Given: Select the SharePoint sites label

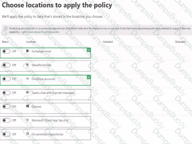Looking at the screenshot, I should [42, 65].
